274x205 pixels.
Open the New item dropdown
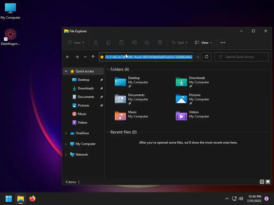click(x=76, y=42)
